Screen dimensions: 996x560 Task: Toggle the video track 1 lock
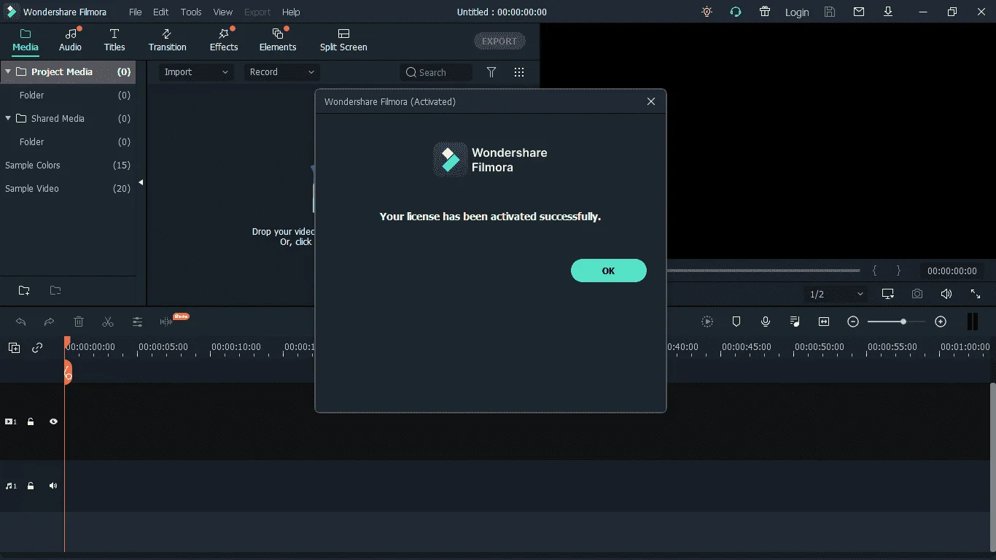(31, 421)
